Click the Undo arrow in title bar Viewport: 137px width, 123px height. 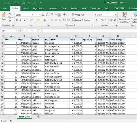(x=29, y=3)
